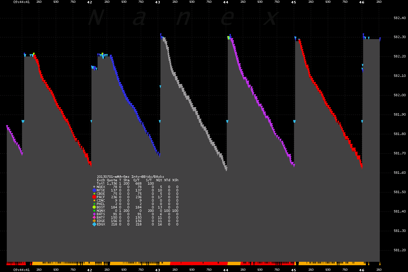Click the 581.80 price axis label
The width and height of the screenshot is (408, 272).
point(400,134)
